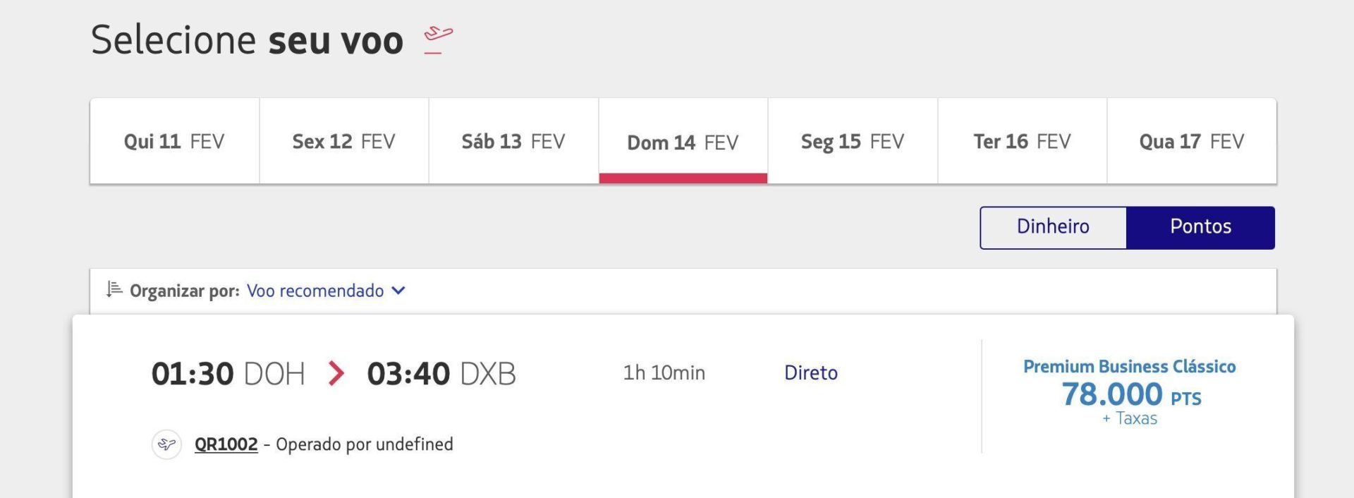The width and height of the screenshot is (1354, 498).
Task: Select the Qua 17 FEV date tab
Action: click(1192, 141)
